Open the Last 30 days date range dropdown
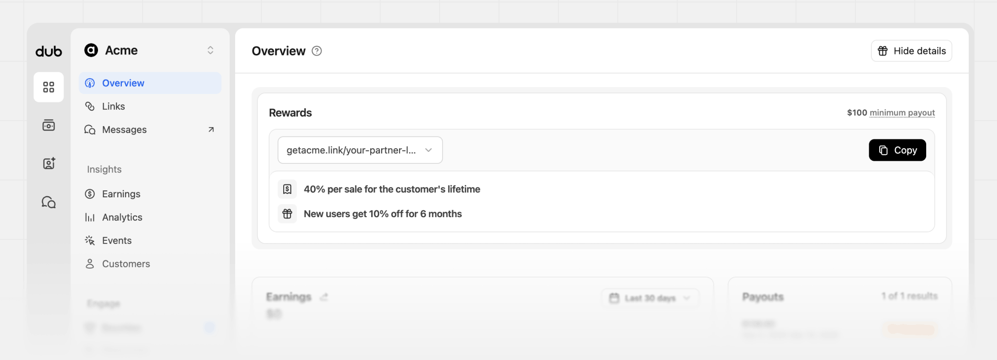 pos(650,298)
